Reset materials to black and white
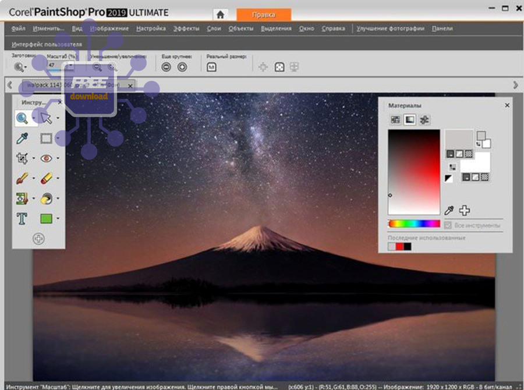The width and height of the screenshot is (524, 390). coord(449,179)
